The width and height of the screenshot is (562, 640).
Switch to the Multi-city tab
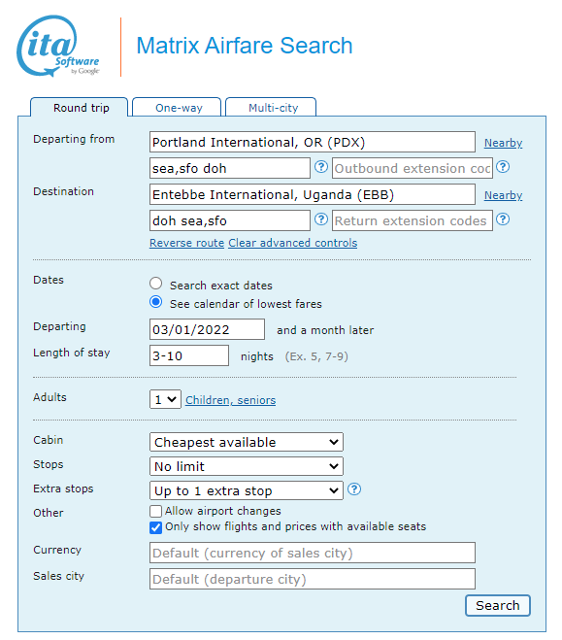tap(271, 108)
